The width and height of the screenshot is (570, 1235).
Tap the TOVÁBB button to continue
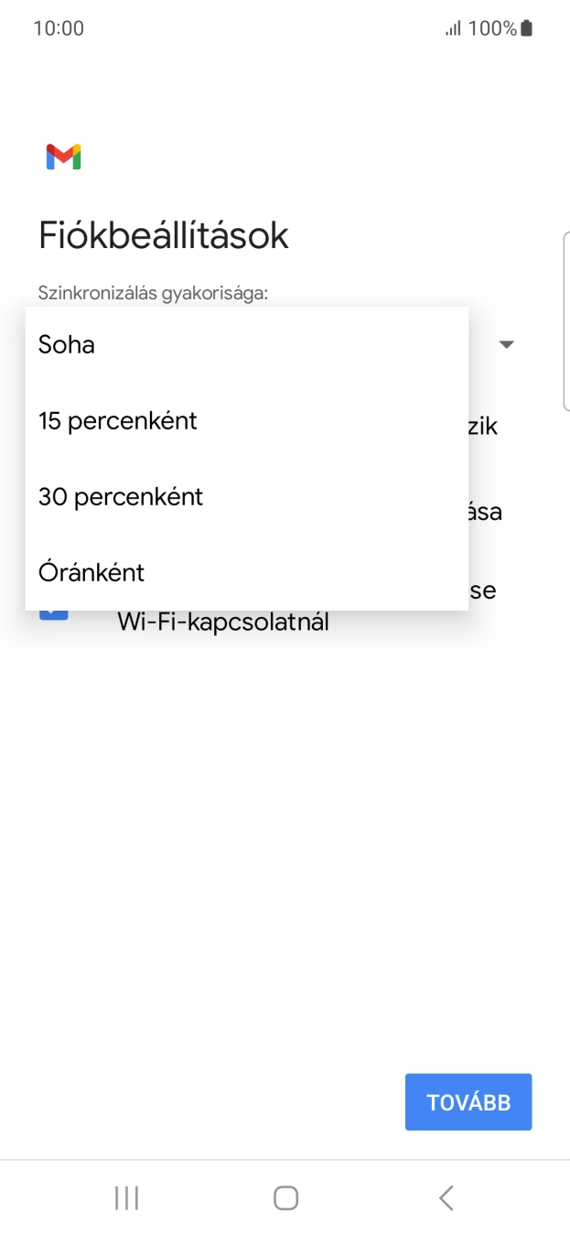pos(468,1101)
